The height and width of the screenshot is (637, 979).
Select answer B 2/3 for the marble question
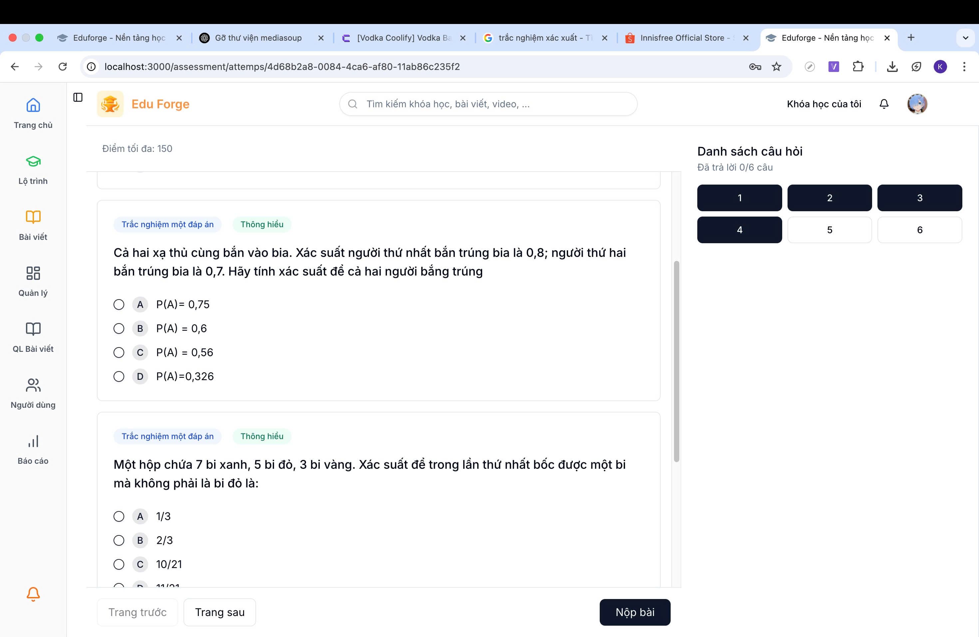click(x=119, y=540)
